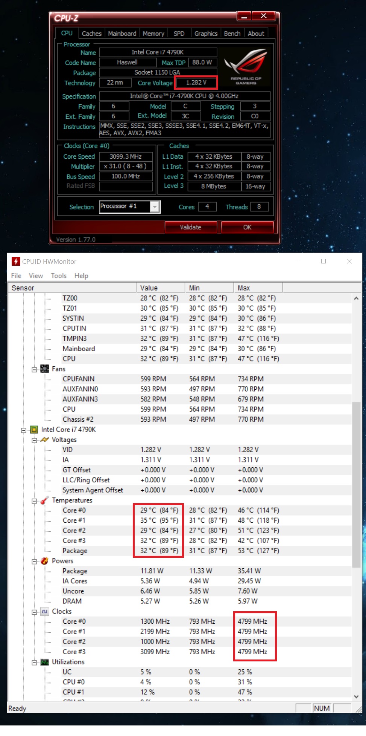Screen dimensions: 366x736
Task: Open the Bench tab in CPU-Z
Action: coord(232,33)
